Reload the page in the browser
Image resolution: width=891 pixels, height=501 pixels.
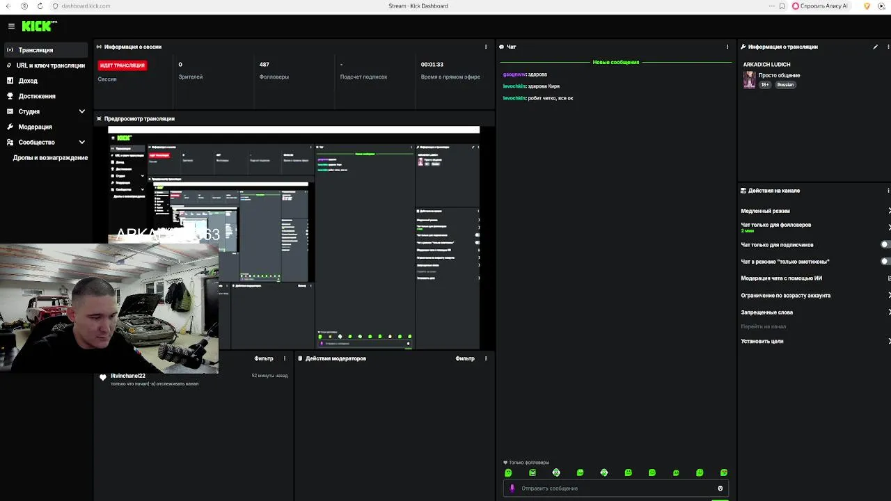[40, 6]
